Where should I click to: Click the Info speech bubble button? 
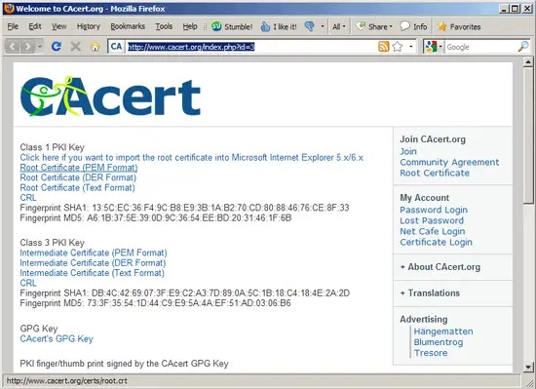[413, 26]
